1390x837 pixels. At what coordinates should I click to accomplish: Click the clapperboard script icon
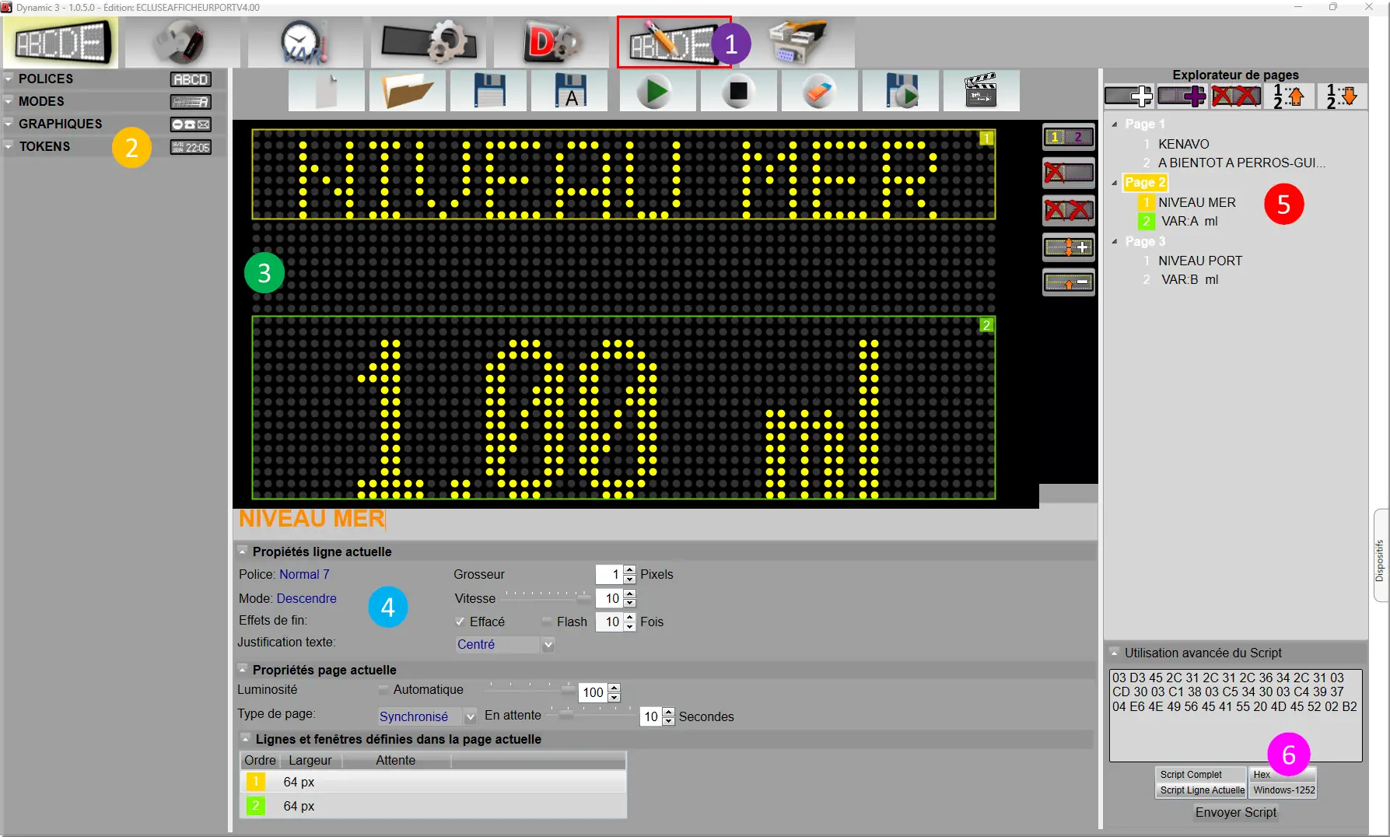pyautogui.click(x=980, y=92)
